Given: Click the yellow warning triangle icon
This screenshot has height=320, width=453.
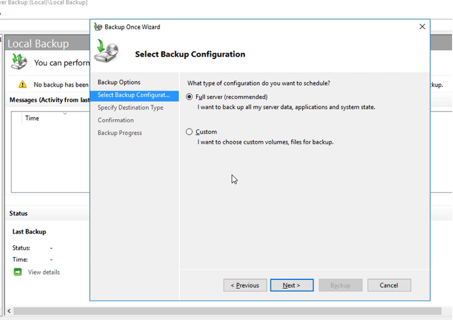Looking at the screenshot, I should coord(22,84).
